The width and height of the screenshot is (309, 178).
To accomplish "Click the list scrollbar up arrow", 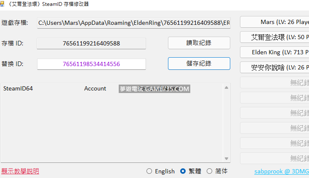I will point(226,88).
